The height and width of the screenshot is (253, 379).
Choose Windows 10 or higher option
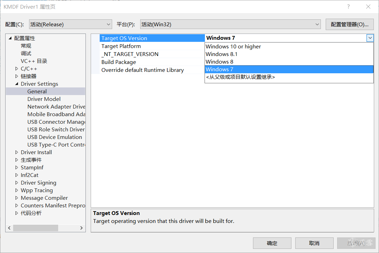coord(289,47)
